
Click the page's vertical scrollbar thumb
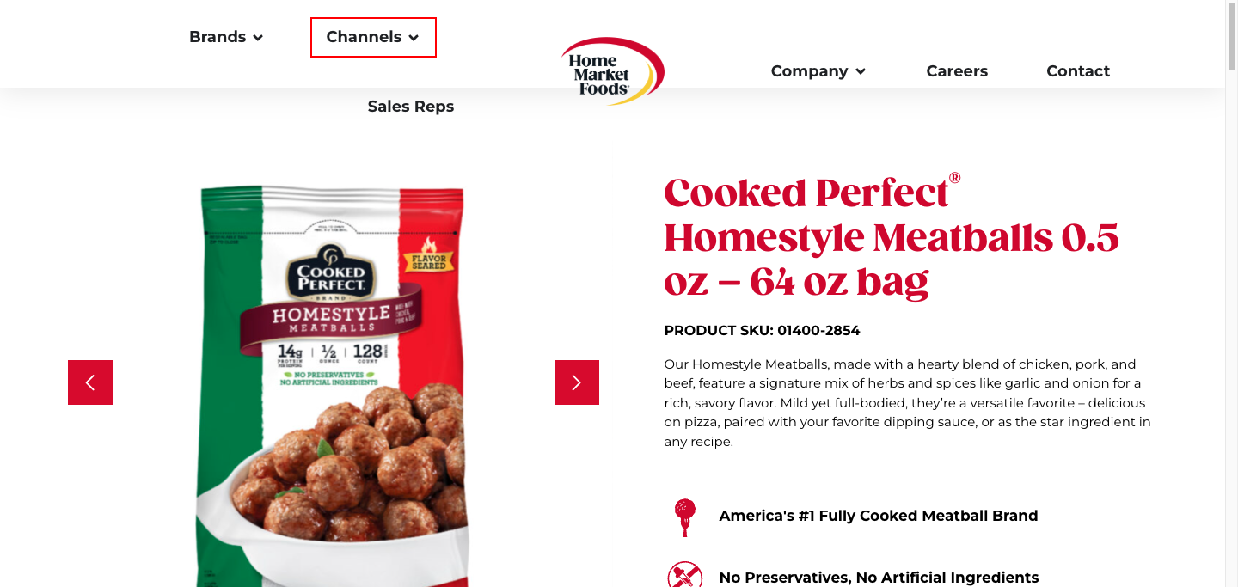pyautogui.click(x=1231, y=34)
